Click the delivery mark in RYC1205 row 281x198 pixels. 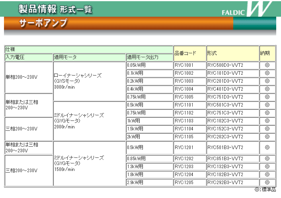[x=267, y=182]
